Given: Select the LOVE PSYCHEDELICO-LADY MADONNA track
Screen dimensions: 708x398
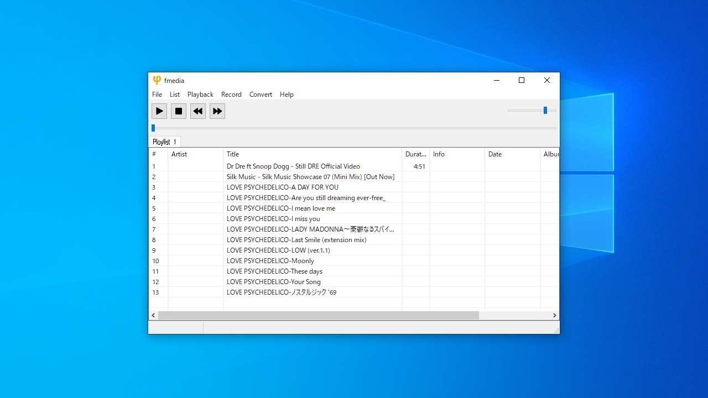Looking at the screenshot, I should [310, 229].
